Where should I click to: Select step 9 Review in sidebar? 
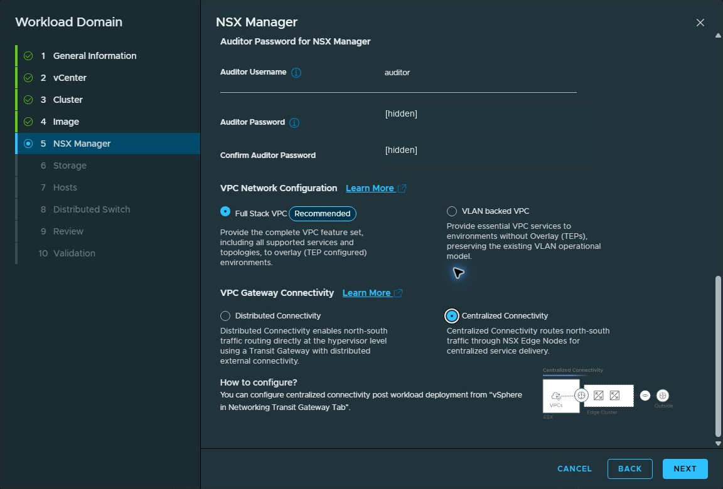point(108,231)
